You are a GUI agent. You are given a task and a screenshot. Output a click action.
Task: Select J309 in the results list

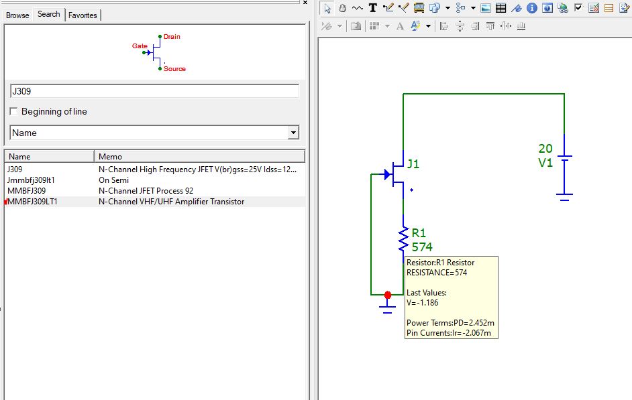15,170
